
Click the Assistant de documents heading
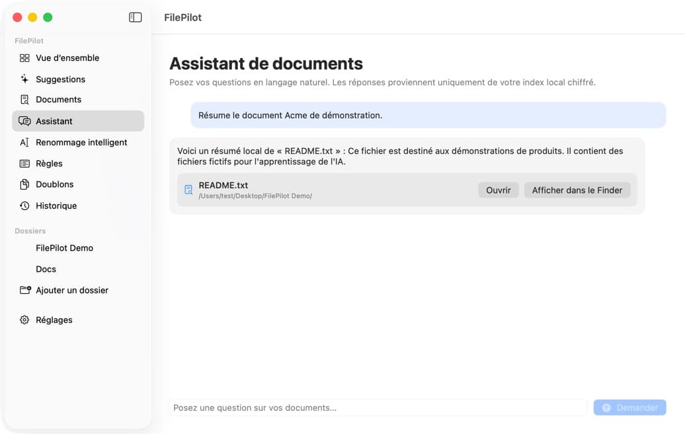[x=266, y=63]
